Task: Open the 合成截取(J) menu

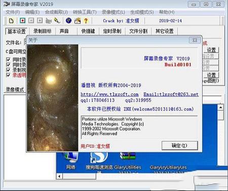Action: pyautogui.click(x=56, y=12)
